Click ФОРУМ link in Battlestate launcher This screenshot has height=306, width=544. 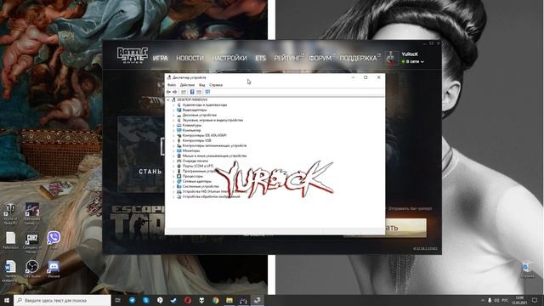[320, 59]
